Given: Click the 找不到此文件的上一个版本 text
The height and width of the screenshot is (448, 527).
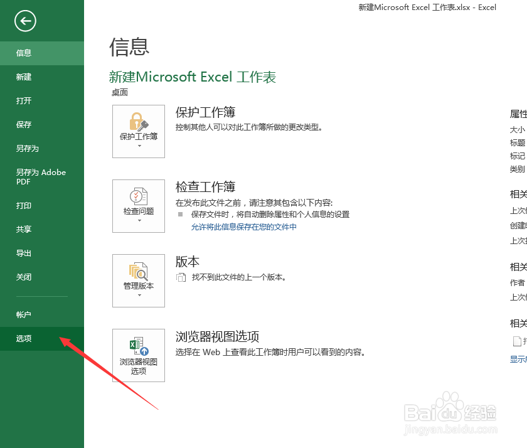Looking at the screenshot, I should pyautogui.click(x=238, y=277).
